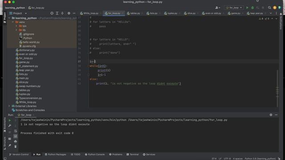Image resolution: width=285 pixels, height=160 pixels.
Task: Open Python Packages tool window
Action: point(55,154)
